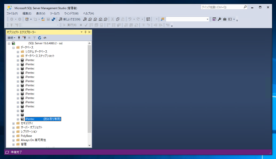
Task: Open the find combo box dropdown
Action: (207, 19)
